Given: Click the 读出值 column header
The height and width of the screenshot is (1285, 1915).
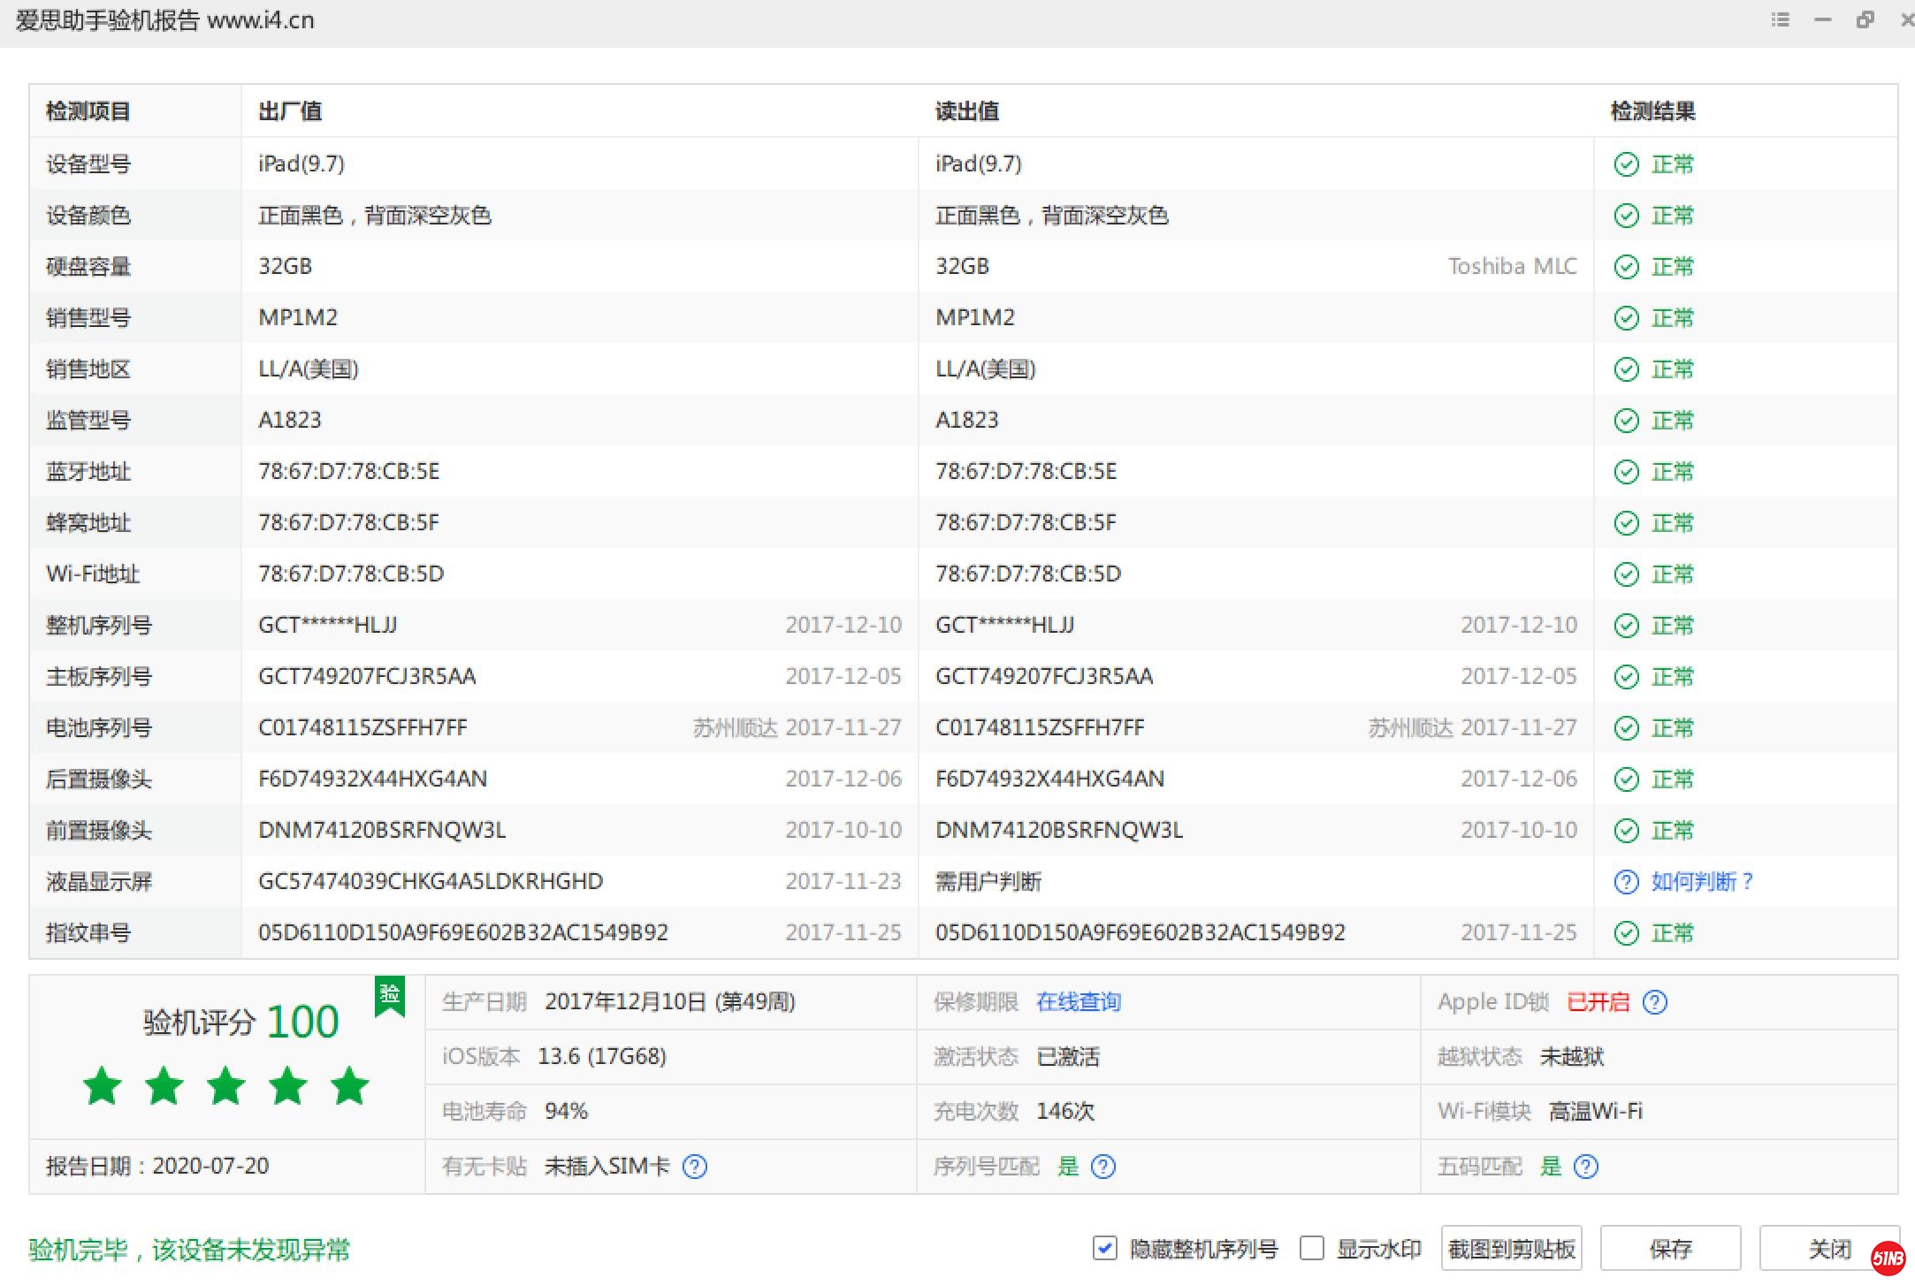Looking at the screenshot, I should [x=967, y=111].
